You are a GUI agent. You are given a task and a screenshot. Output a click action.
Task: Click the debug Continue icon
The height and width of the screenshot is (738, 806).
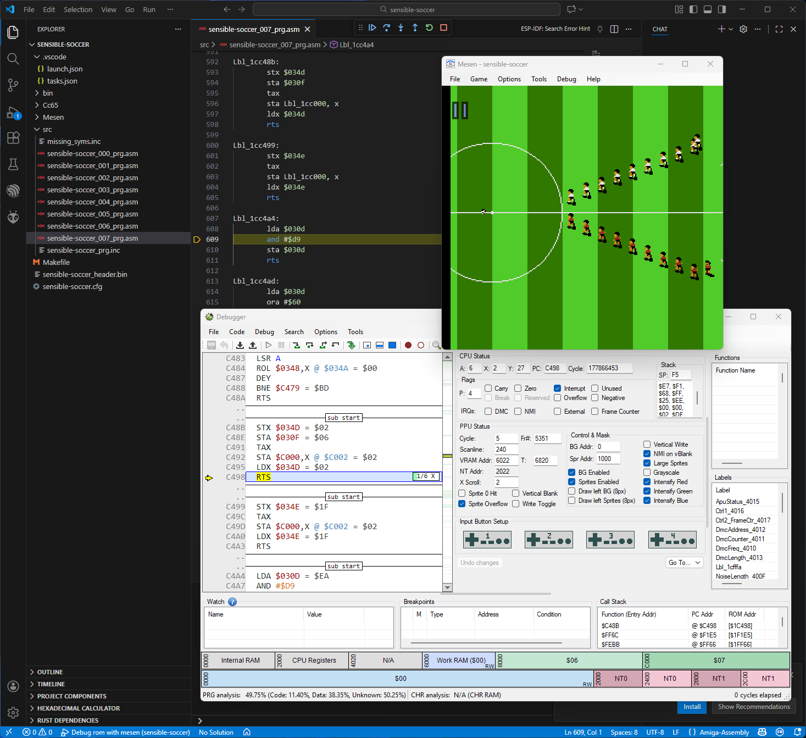tap(373, 27)
